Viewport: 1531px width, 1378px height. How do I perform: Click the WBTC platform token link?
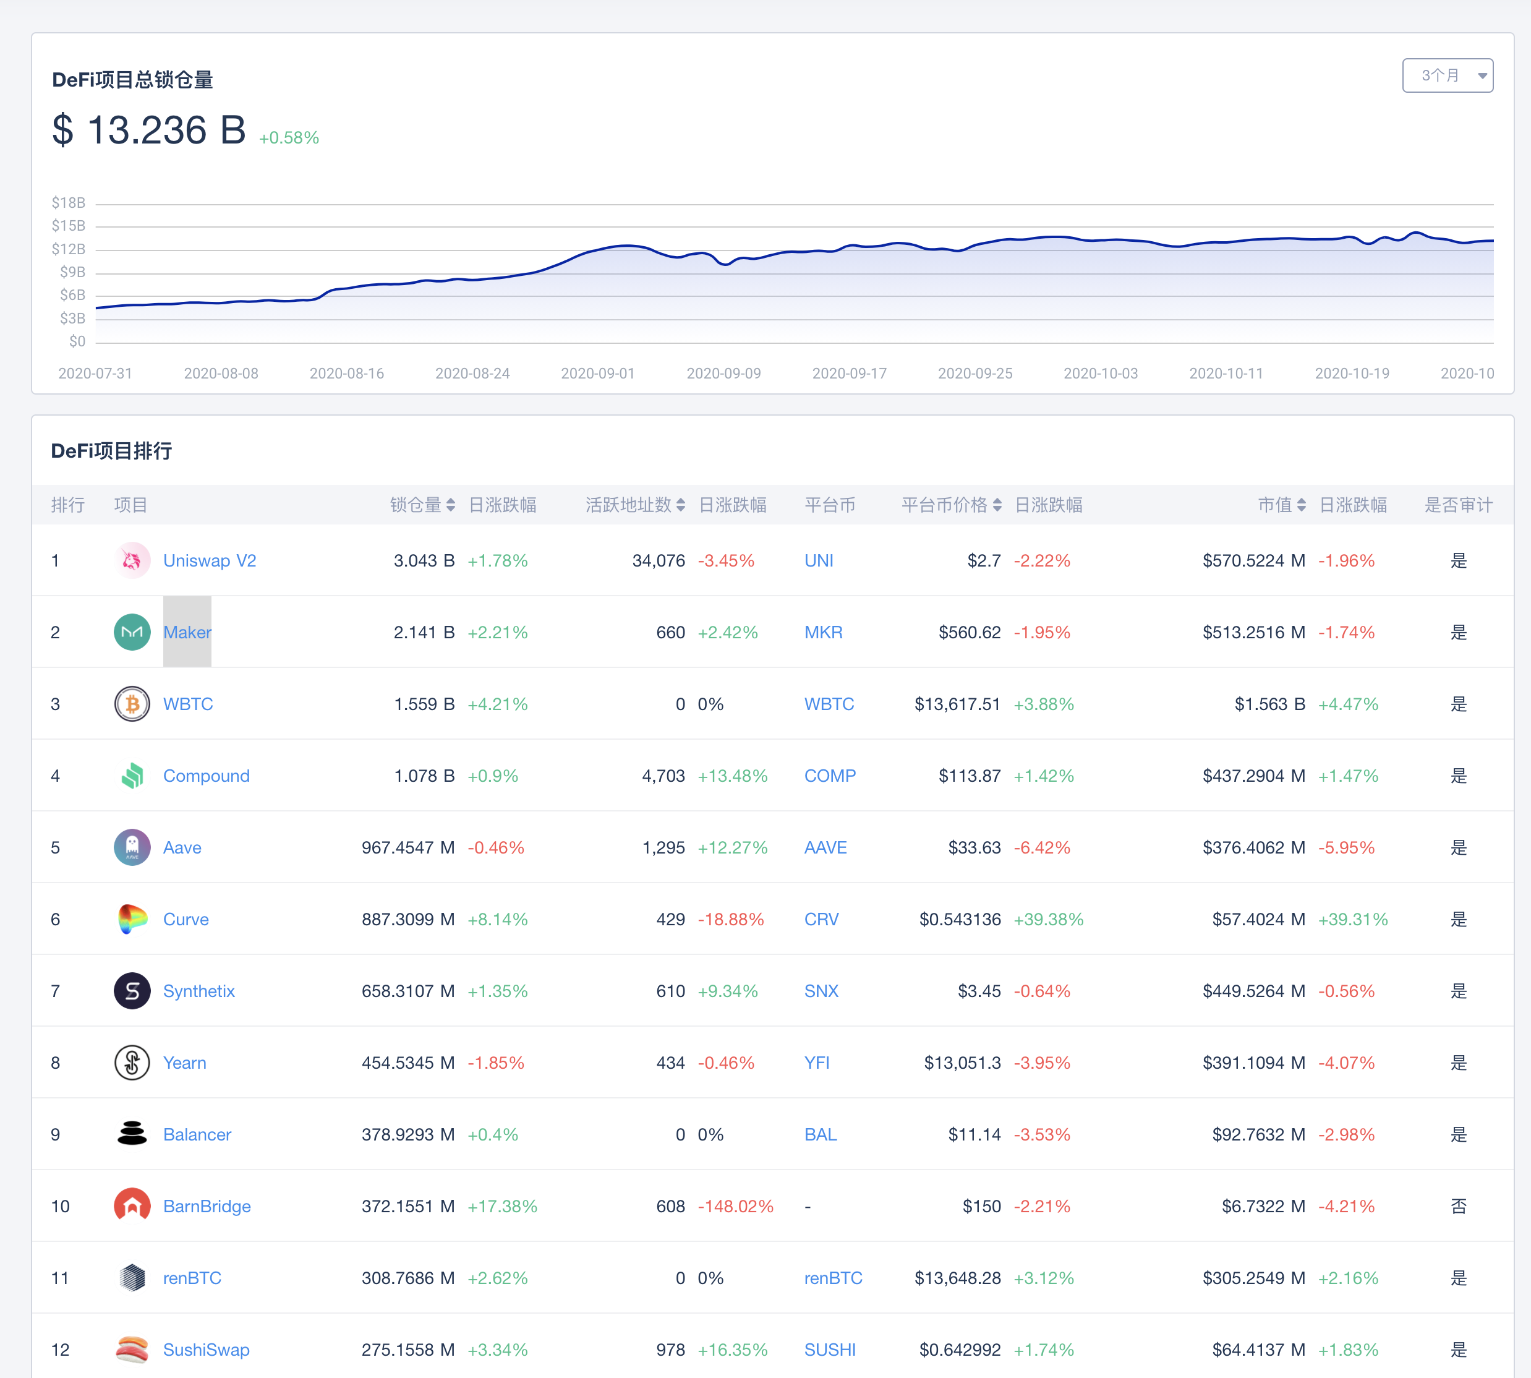pos(829,704)
